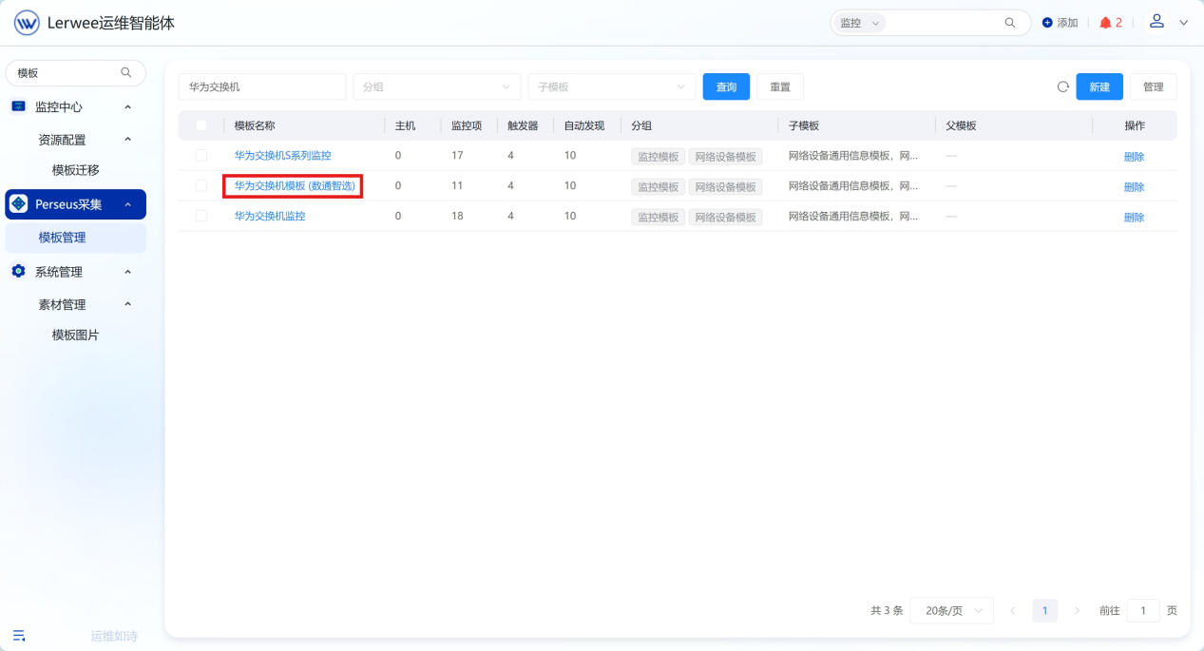
Task: Expand the user menu chevron
Action: point(1183,23)
